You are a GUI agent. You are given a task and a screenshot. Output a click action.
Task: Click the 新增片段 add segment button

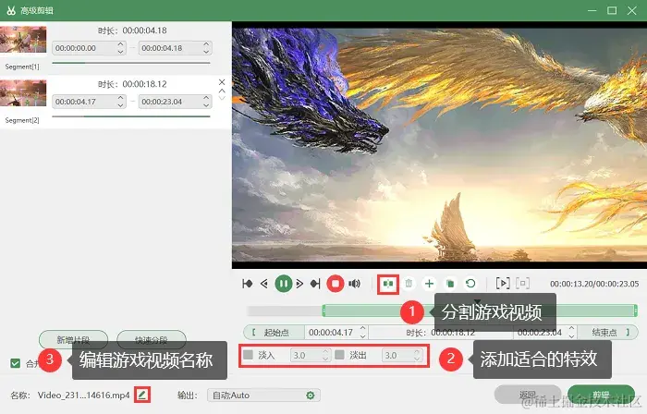(73, 340)
